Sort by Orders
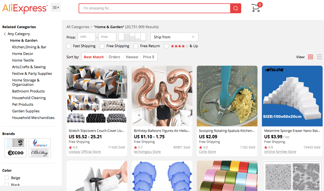The width and height of the screenshot is (324, 191). (x=114, y=57)
